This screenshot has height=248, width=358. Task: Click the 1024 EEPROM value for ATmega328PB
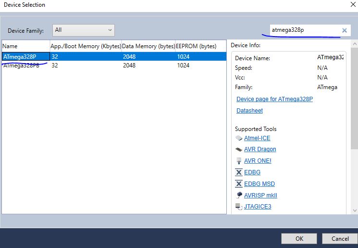tap(184, 65)
